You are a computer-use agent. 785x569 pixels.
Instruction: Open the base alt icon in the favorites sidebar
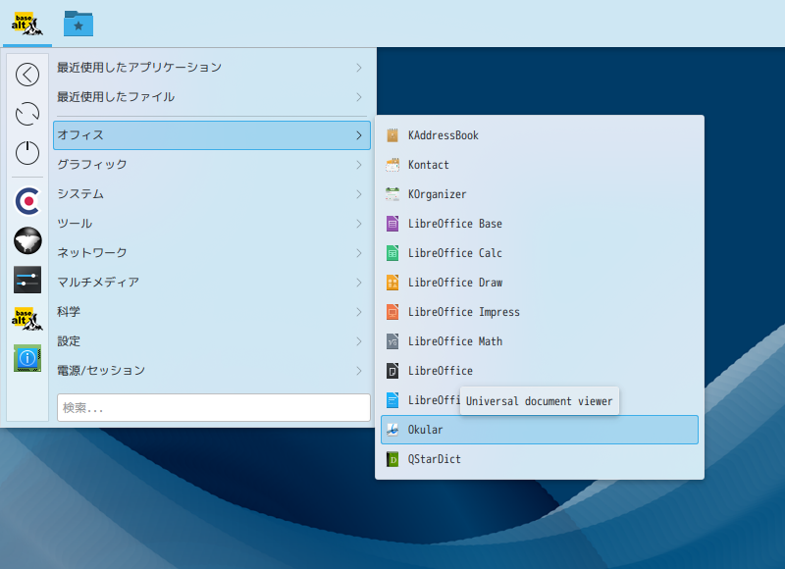[27, 319]
